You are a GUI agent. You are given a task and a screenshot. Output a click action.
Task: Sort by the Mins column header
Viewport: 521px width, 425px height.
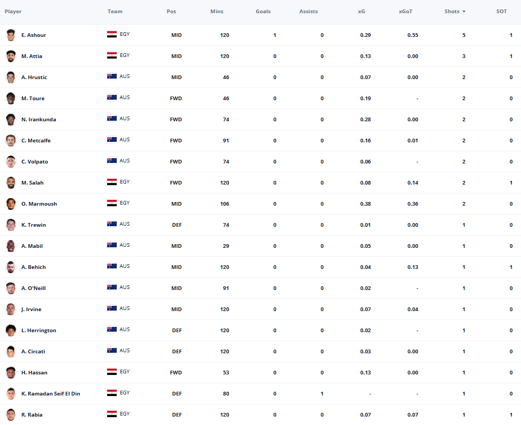coord(216,11)
